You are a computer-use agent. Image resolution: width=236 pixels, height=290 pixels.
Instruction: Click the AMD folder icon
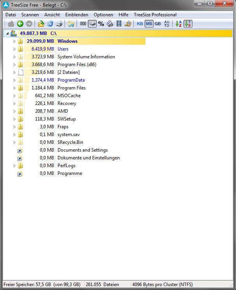pos(20,111)
